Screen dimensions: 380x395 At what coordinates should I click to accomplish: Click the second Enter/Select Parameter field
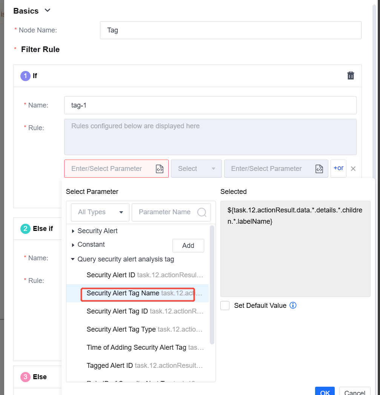276,169
